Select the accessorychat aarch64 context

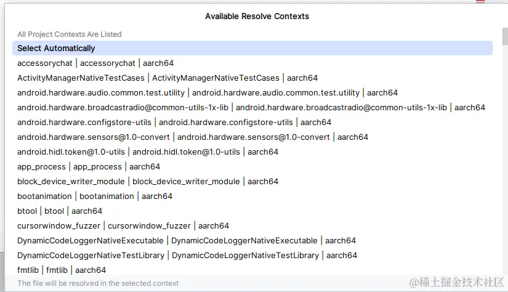95,63
